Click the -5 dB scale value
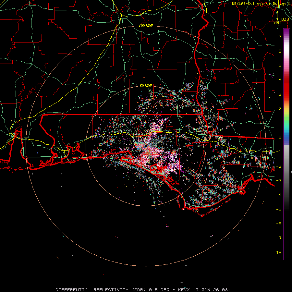The image size is (292, 292). pos(279,210)
